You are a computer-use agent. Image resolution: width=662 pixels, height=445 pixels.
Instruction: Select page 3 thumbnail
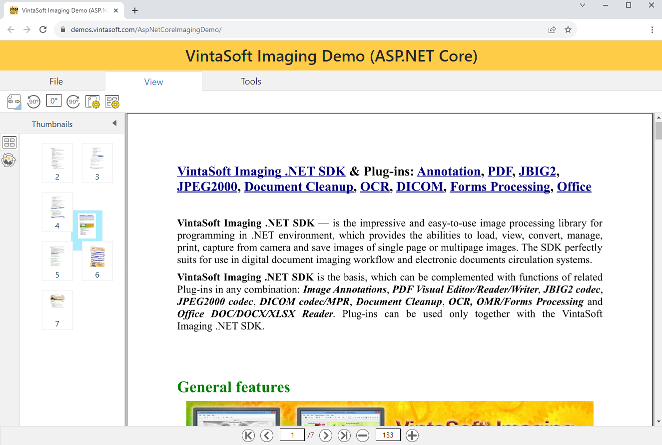97,162
